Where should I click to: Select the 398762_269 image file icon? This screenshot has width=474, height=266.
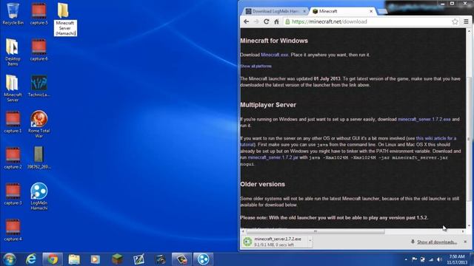[39, 157]
